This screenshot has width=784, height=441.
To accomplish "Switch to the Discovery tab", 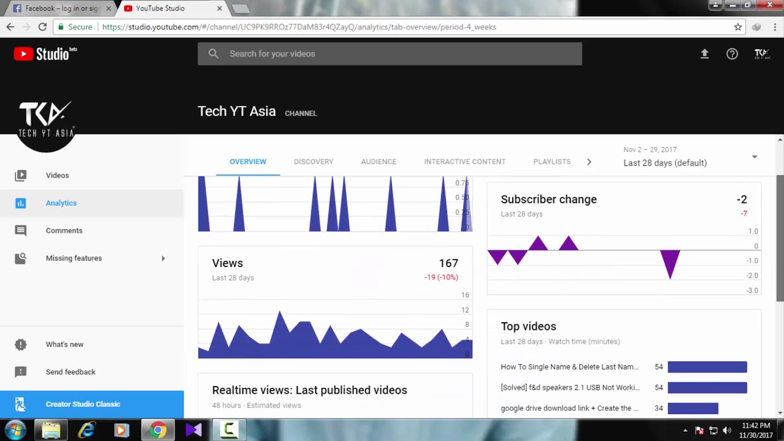I will tap(314, 162).
